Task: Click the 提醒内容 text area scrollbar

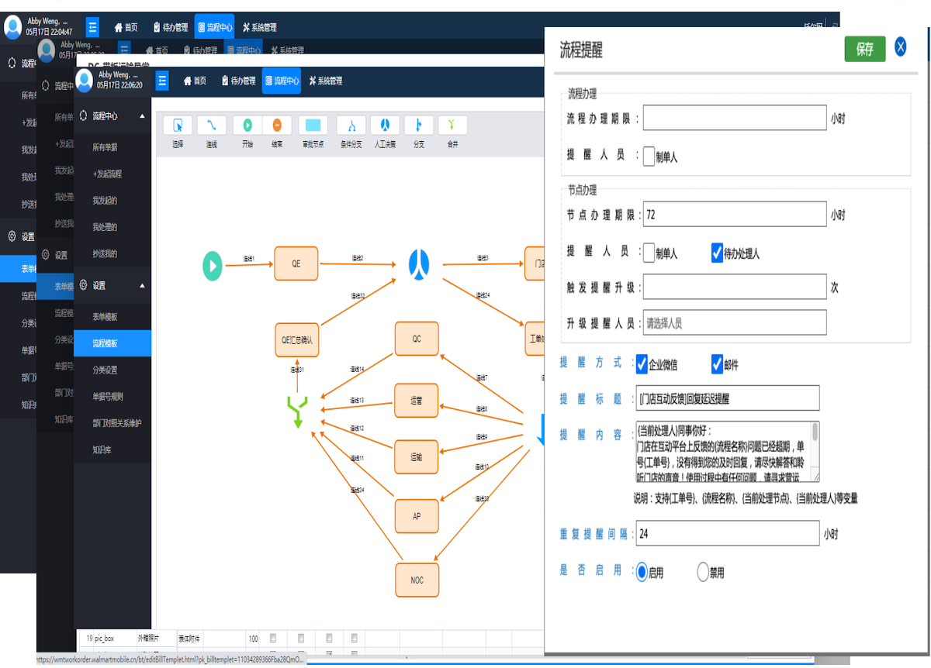Action: 815,451
